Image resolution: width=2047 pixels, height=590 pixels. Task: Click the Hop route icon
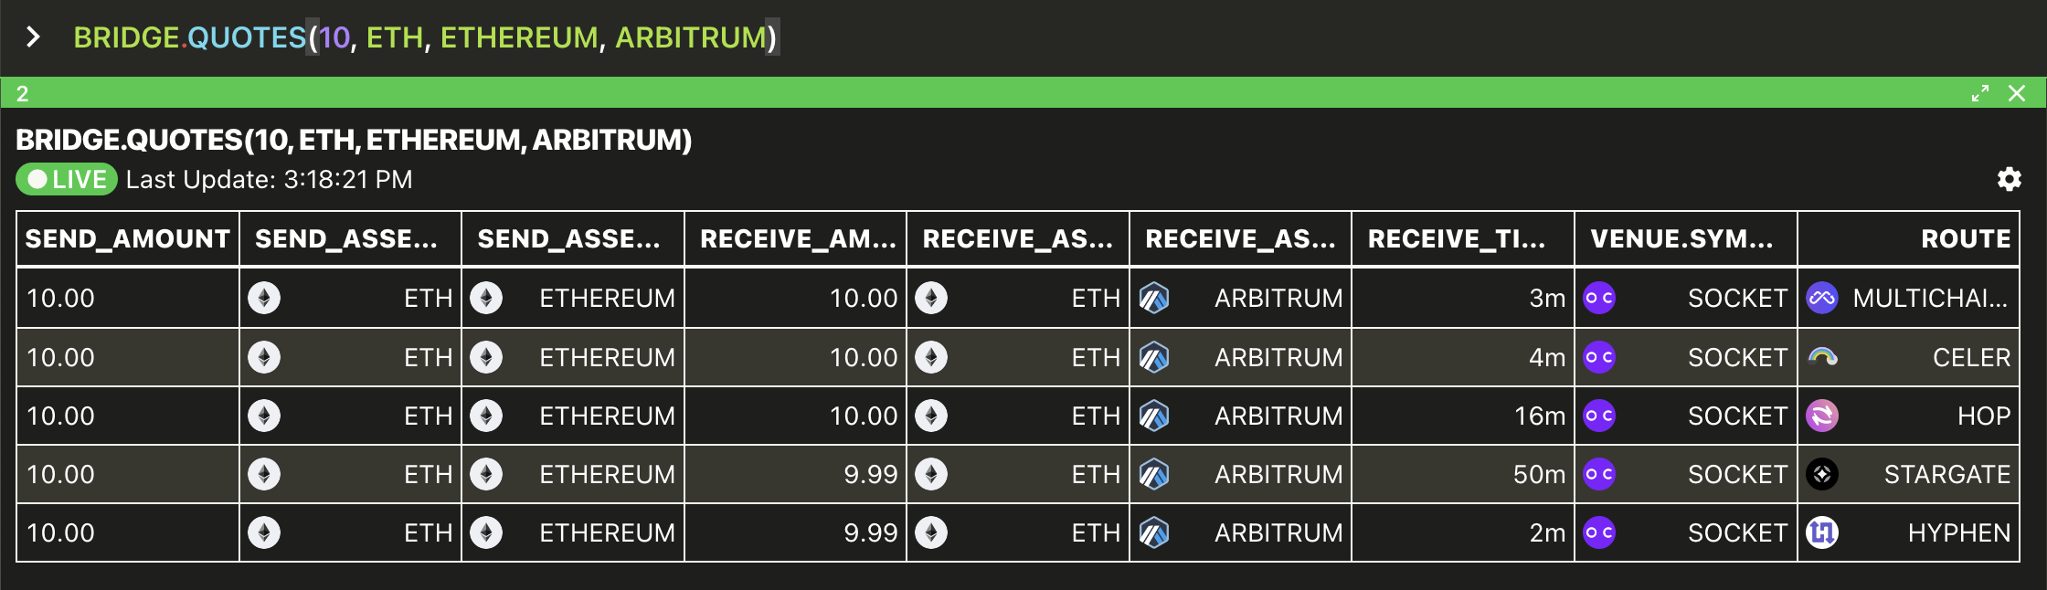point(1822,416)
